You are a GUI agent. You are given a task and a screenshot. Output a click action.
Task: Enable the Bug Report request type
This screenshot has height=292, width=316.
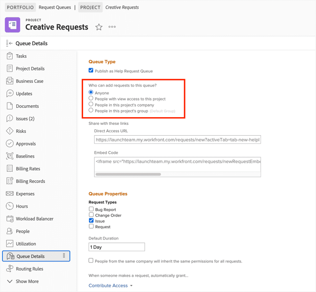[x=91, y=209]
